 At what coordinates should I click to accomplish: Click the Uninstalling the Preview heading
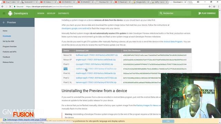point(94,91)
